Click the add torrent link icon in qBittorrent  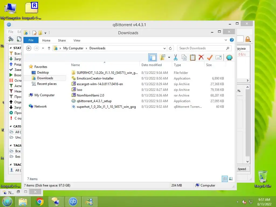click(11, 39)
